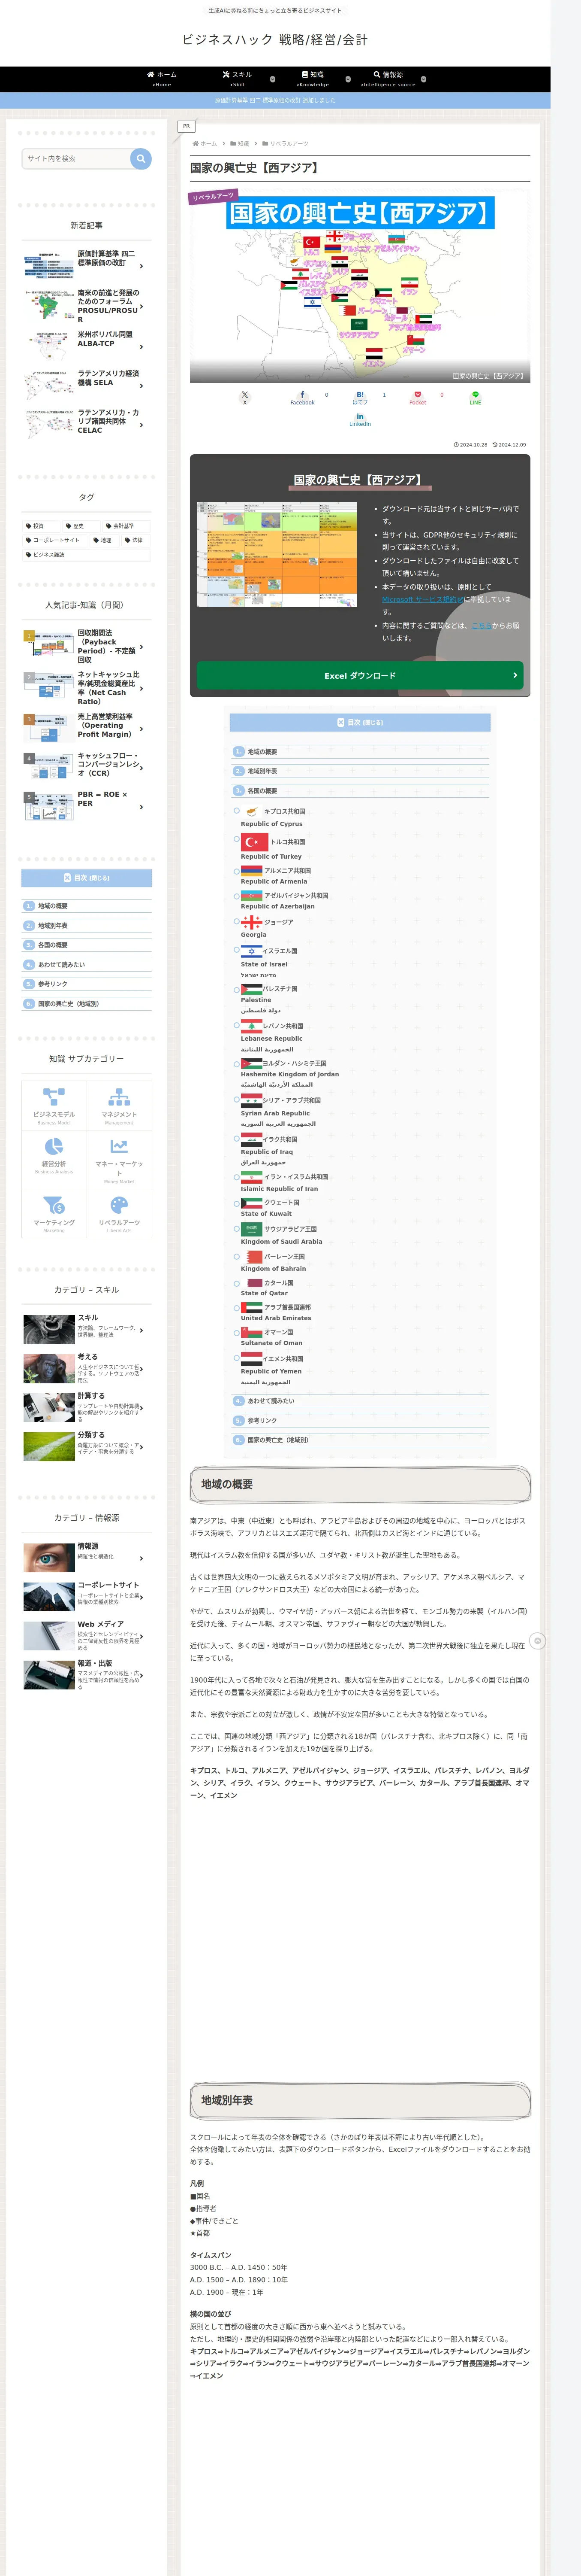581x2576 pixels.
Task: Select the イエメン共和国 bullet in the contents
Action: click(x=237, y=1359)
